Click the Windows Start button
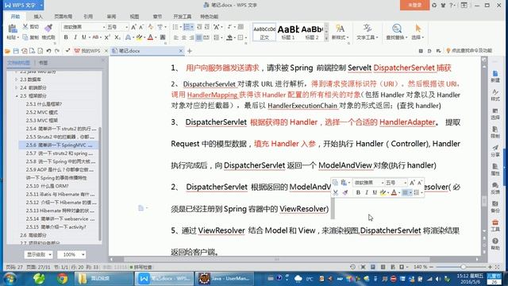Viewport: 508px width, 286px height. [x=10, y=279]
